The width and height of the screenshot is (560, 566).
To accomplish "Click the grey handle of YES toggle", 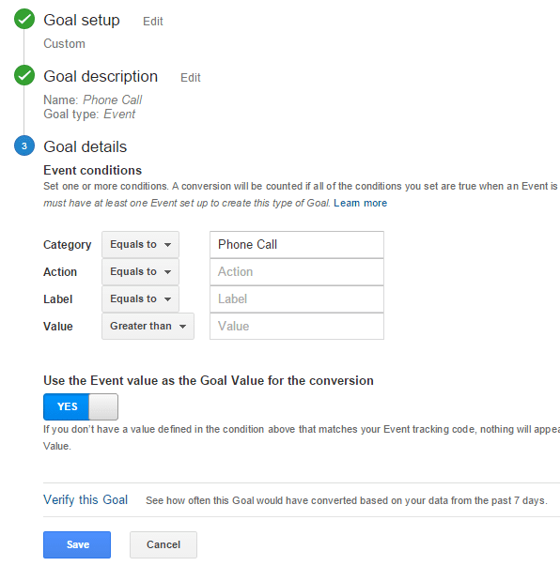I will pyautogui.click(x=103, y=406).
